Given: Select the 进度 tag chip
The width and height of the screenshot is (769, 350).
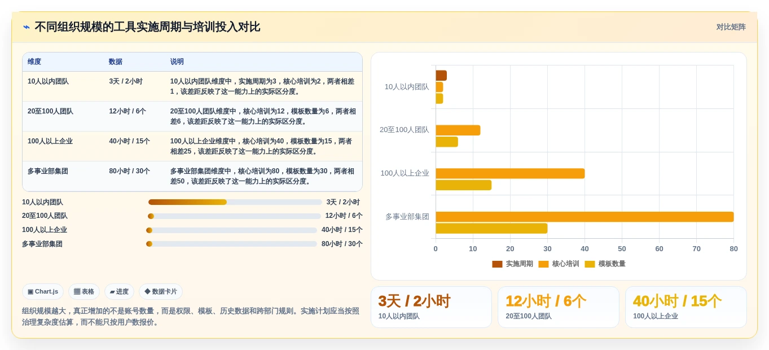Looking at the screenshot, I should point(119,291).
